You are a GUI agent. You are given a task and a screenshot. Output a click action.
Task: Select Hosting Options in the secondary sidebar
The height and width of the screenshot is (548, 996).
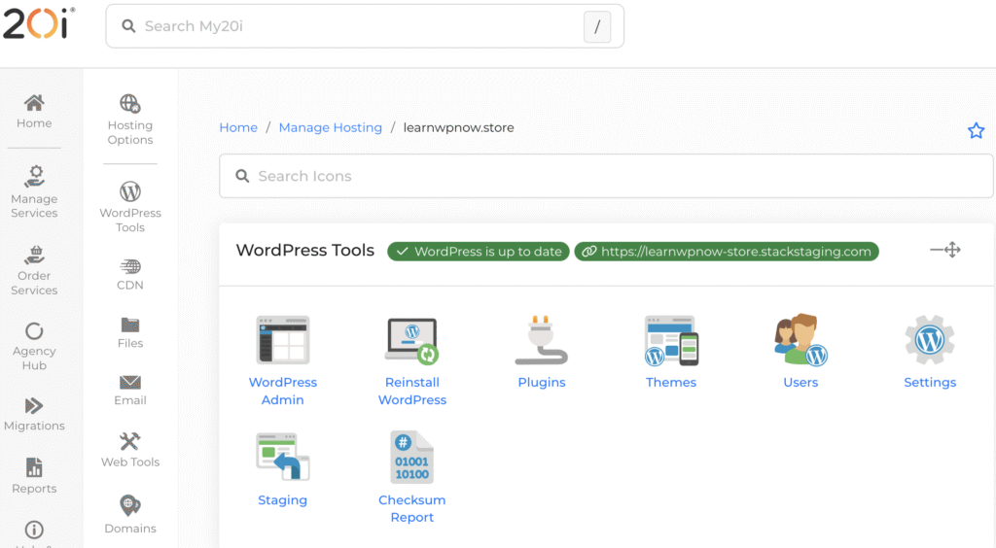[130, 119]
